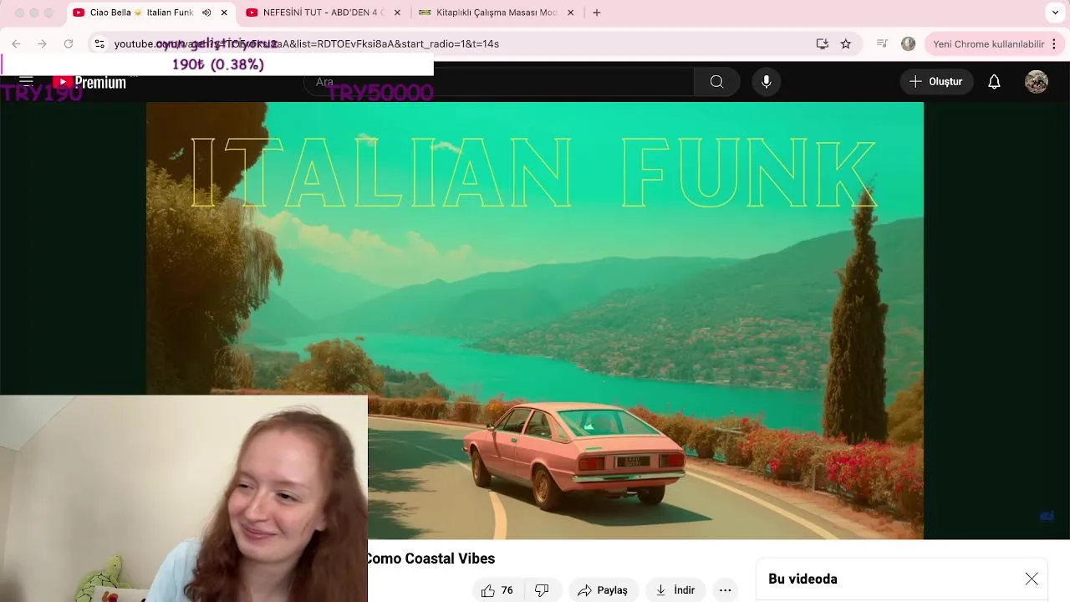Open YouTube notifications bell
This screenshot has height=602, width=1070.
[994, 81]
